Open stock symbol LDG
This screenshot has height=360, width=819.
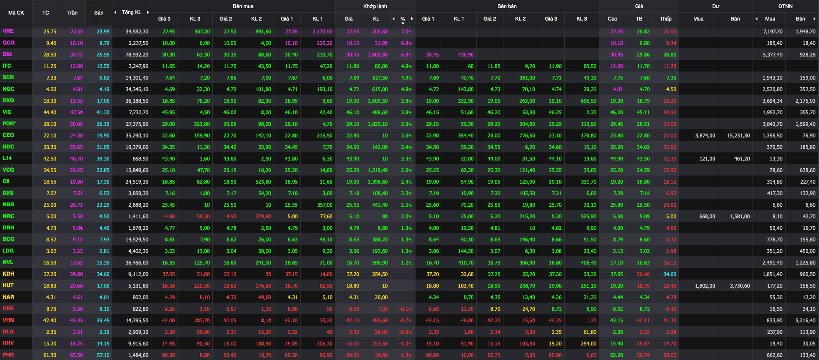click(x=8, y=251)
